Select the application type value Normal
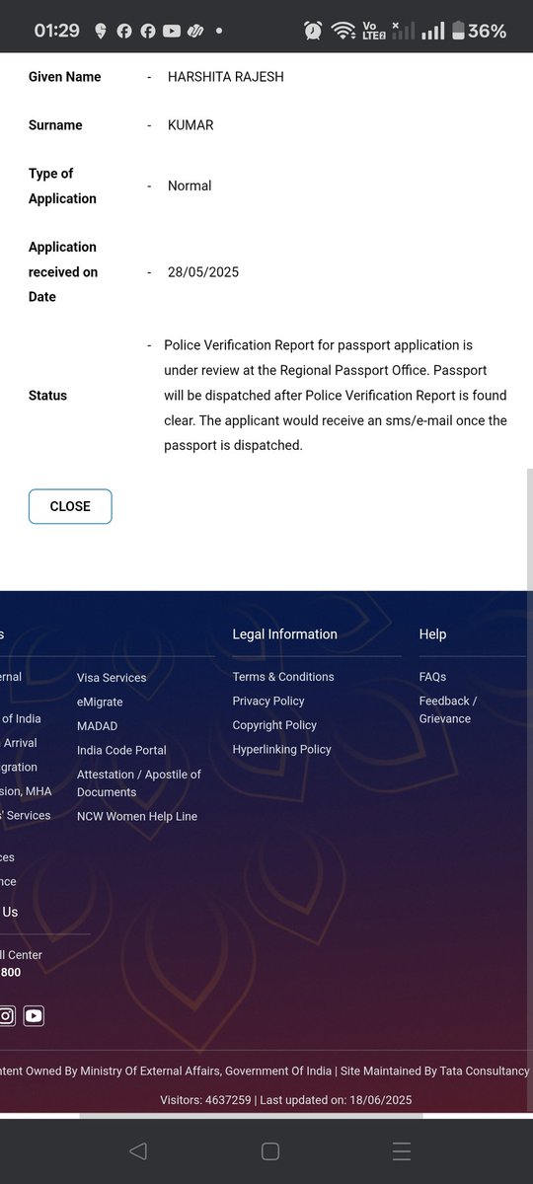 (190, 185)
